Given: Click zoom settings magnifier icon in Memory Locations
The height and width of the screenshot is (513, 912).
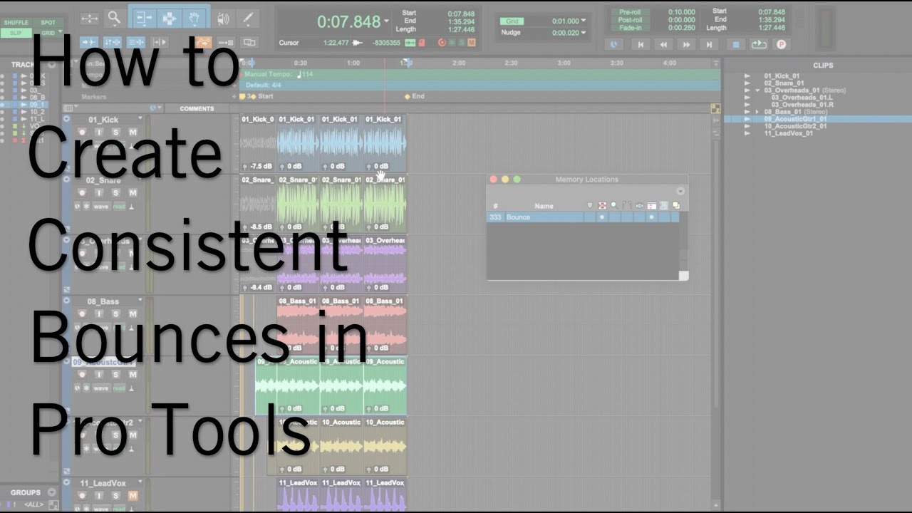Looking at the screenshot, I should [614, 206].
